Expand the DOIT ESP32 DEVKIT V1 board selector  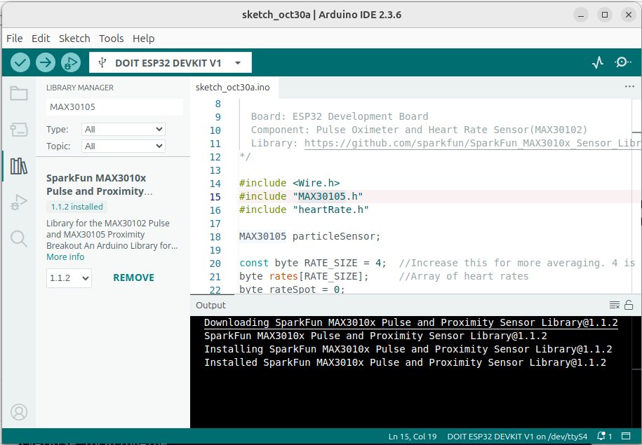click(170, 63)
